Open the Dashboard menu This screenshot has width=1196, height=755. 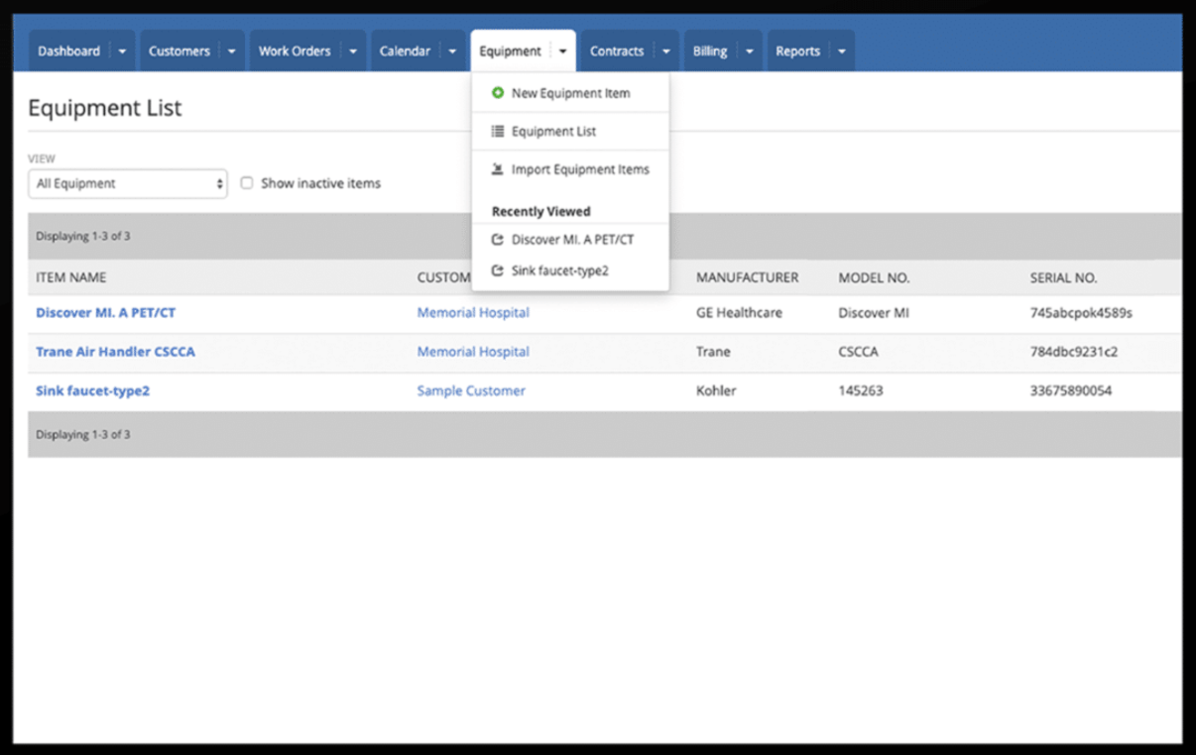coord(67,51)
